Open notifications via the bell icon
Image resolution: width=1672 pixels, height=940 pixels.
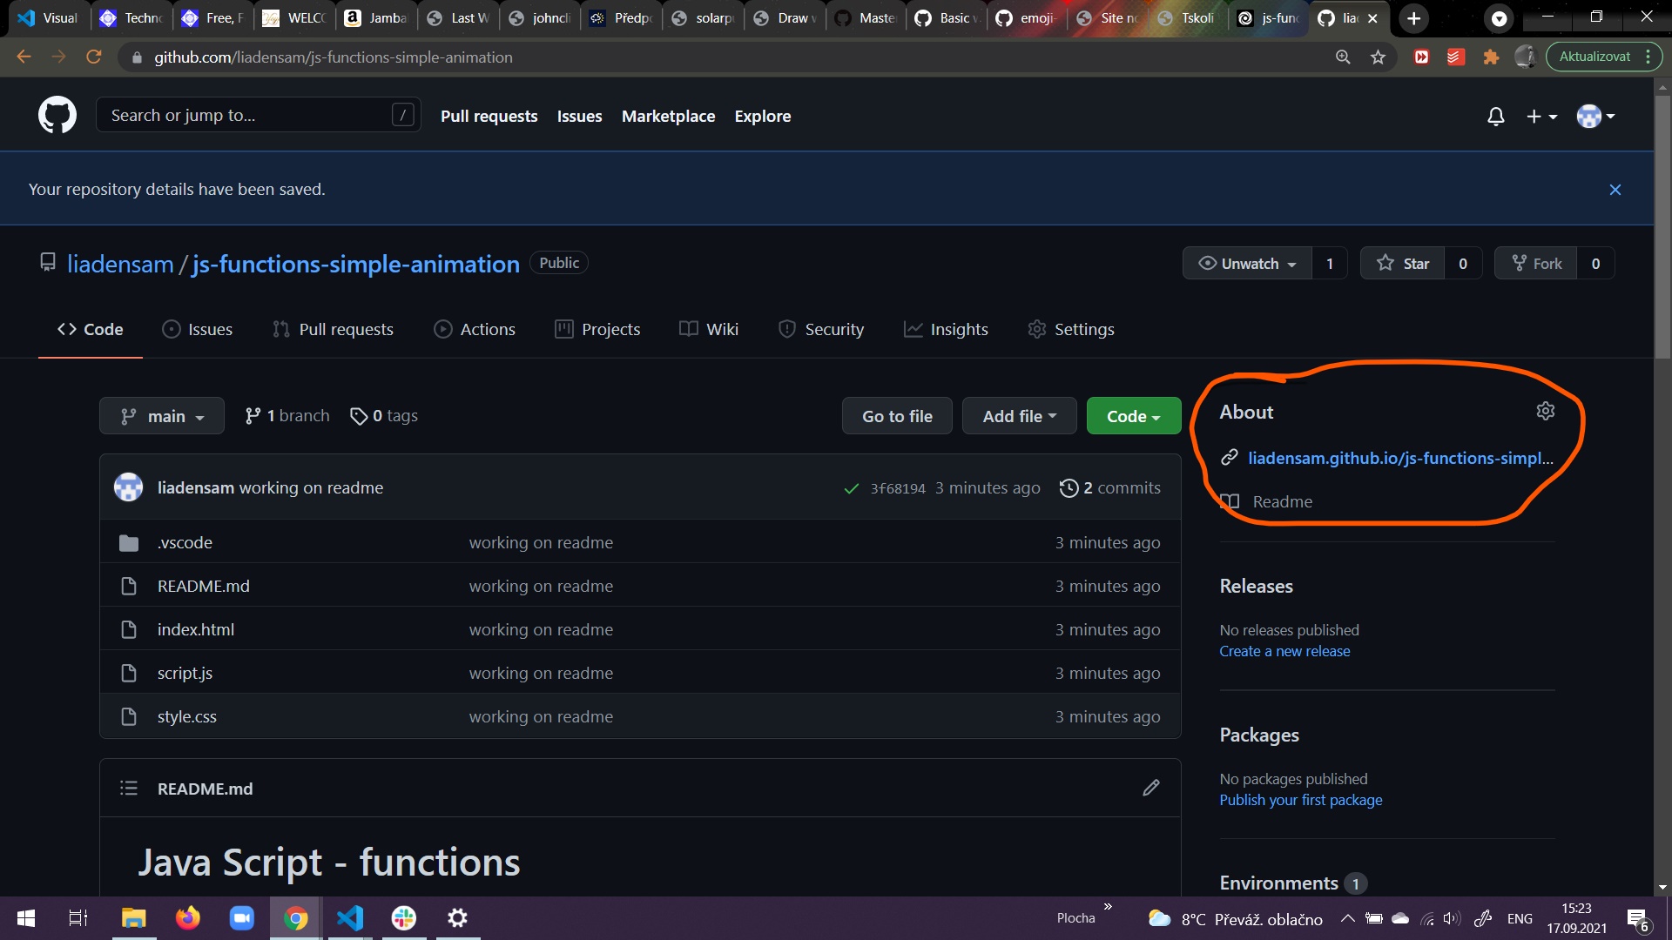[1495, 116]
